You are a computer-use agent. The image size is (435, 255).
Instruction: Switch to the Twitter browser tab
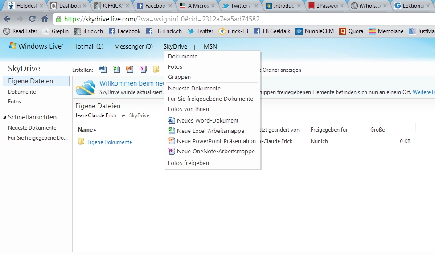point(238,6)
